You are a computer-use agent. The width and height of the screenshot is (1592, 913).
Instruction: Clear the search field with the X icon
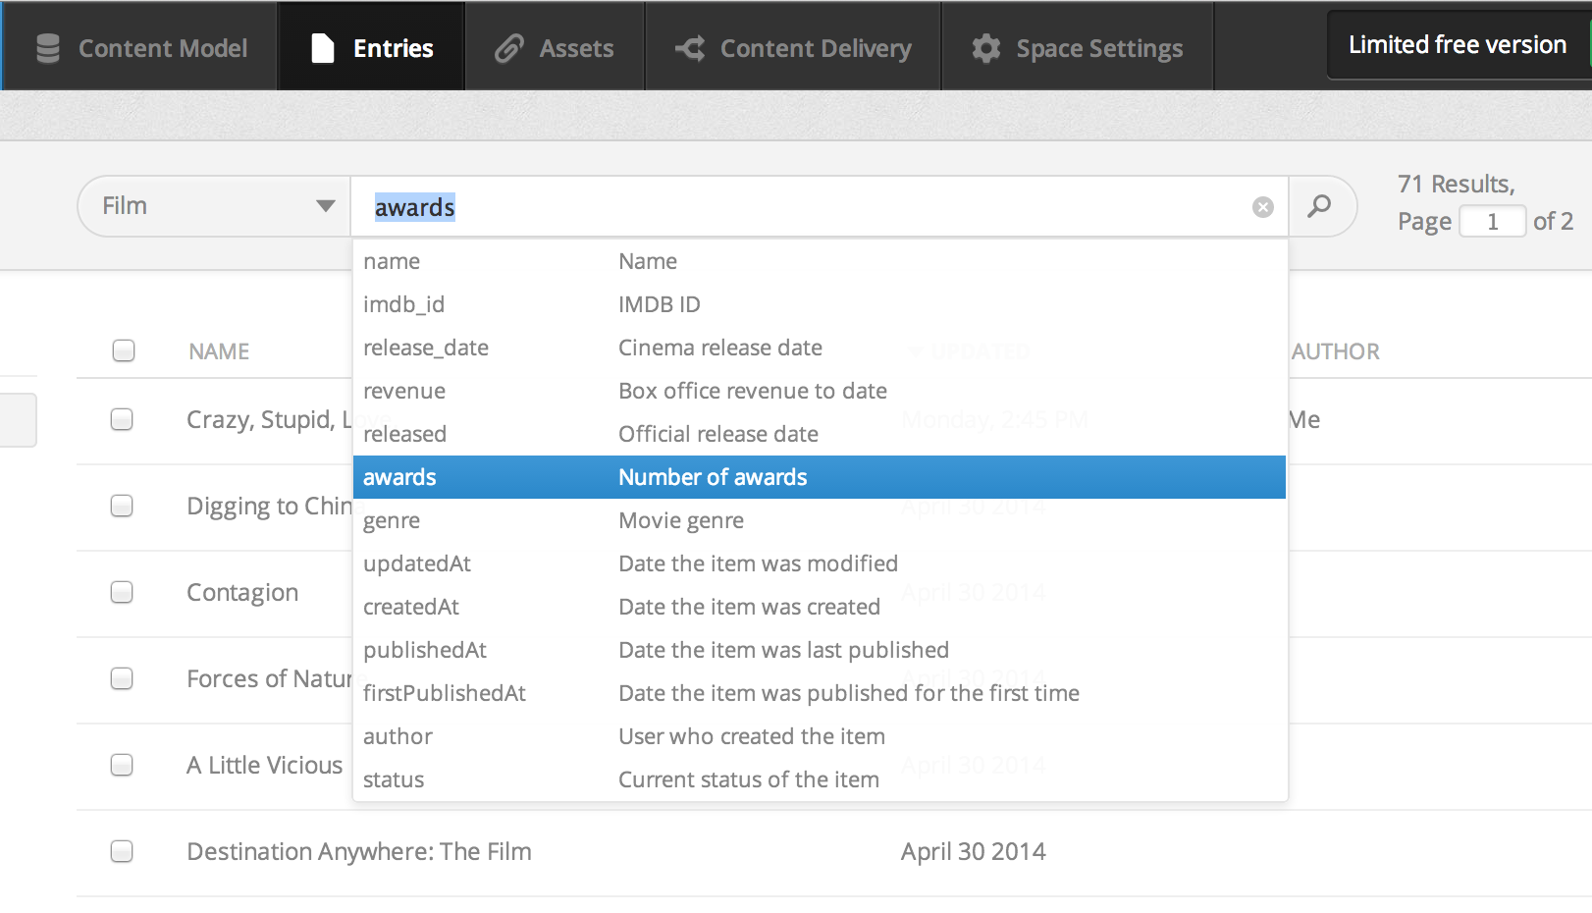1263,207
